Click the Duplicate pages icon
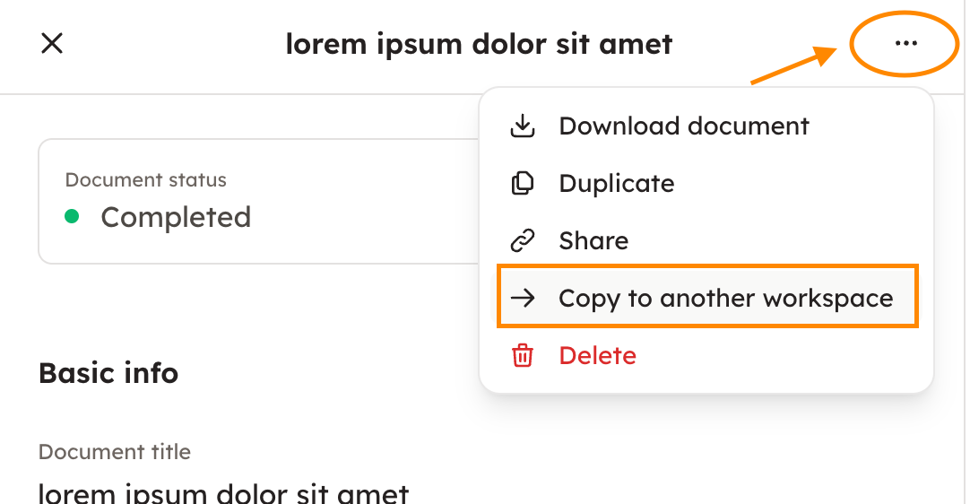 pos(522,184)
